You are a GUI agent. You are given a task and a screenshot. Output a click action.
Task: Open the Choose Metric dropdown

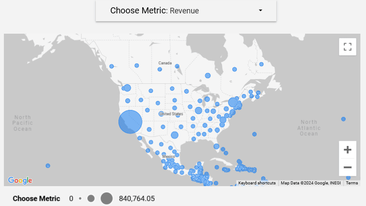point(186,10)
